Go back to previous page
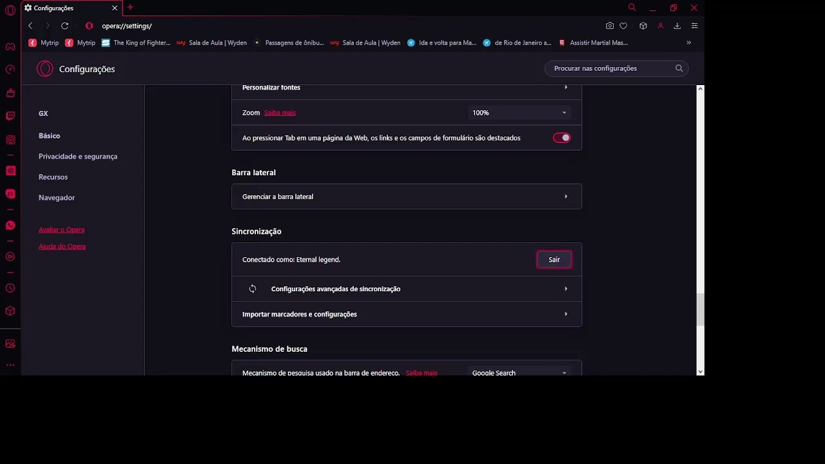825x464 pixels. (30, 26)
